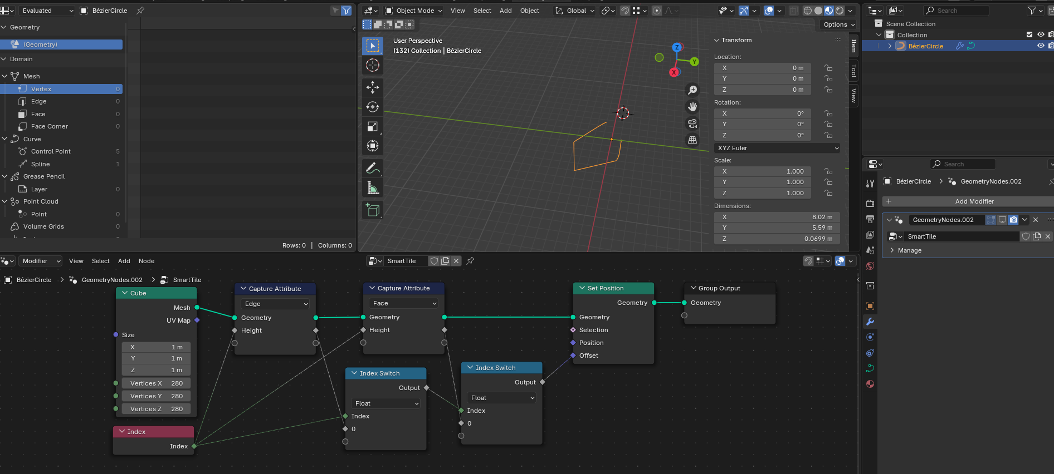Activate the Rotate tool

click(373, 107)
